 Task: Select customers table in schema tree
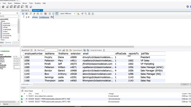[7, 23]
